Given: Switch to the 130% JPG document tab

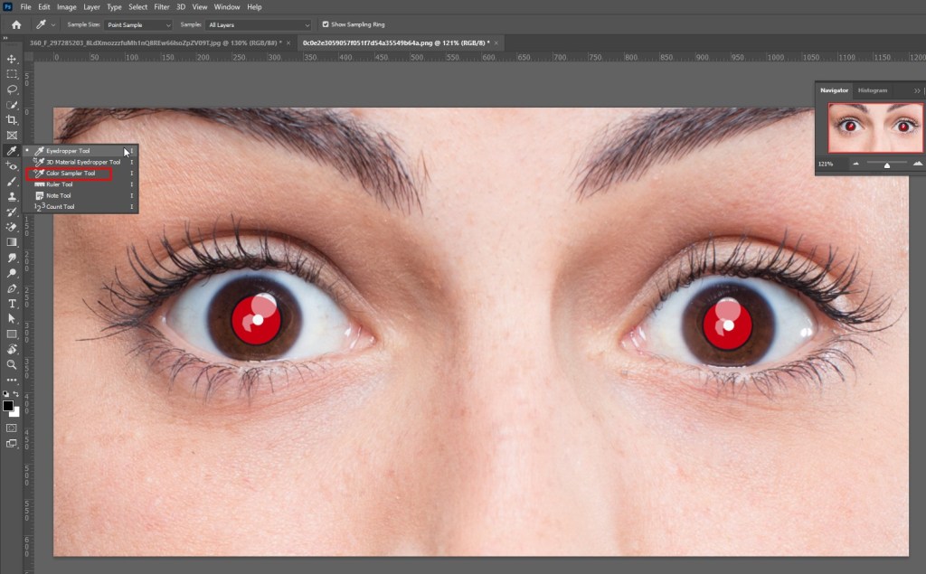Looking at the screenshot, I should coord(156,42).
